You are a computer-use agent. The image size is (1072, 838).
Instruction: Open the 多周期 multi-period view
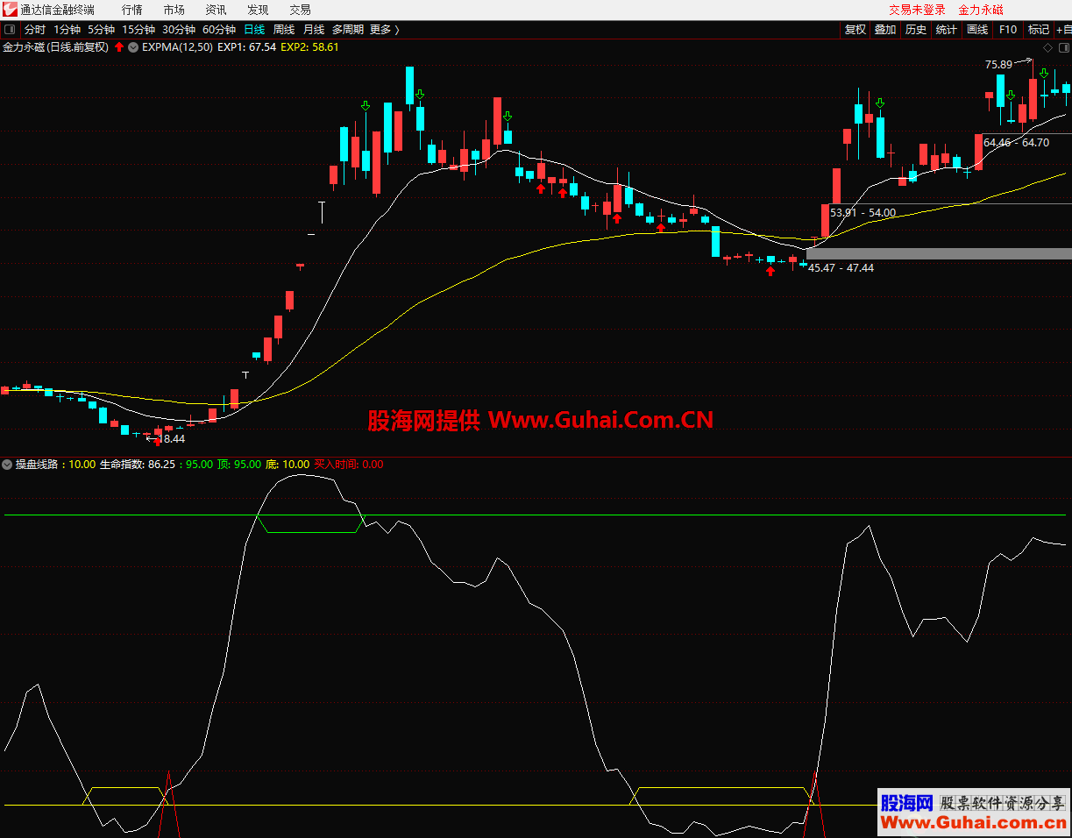(348, 30)
